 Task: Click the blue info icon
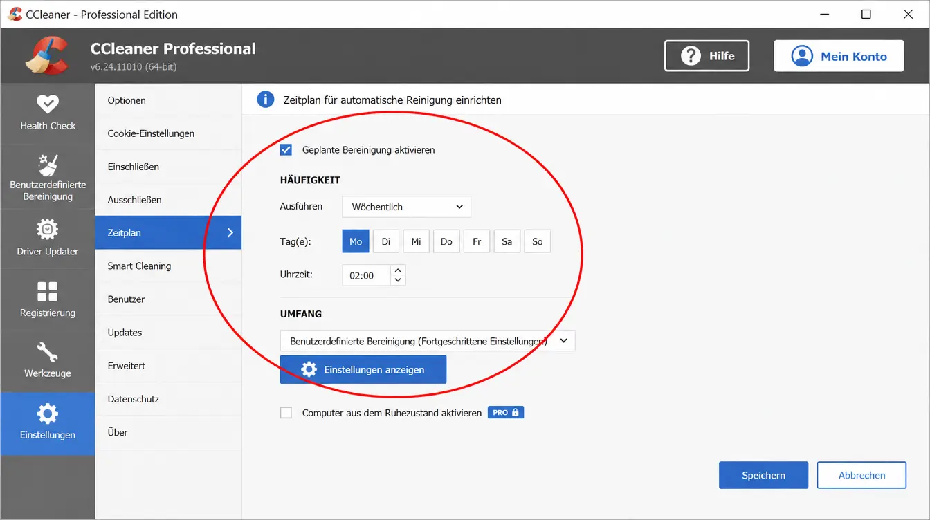tap(265, 100)
